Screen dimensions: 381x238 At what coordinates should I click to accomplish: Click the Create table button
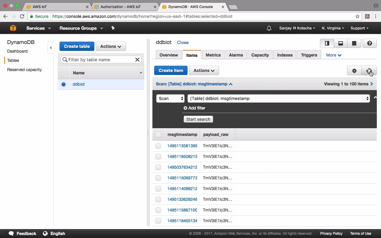point(77,46)
